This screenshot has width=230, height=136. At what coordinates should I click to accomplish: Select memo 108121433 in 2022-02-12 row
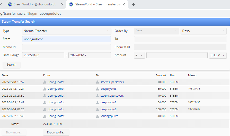pos(194,89)
